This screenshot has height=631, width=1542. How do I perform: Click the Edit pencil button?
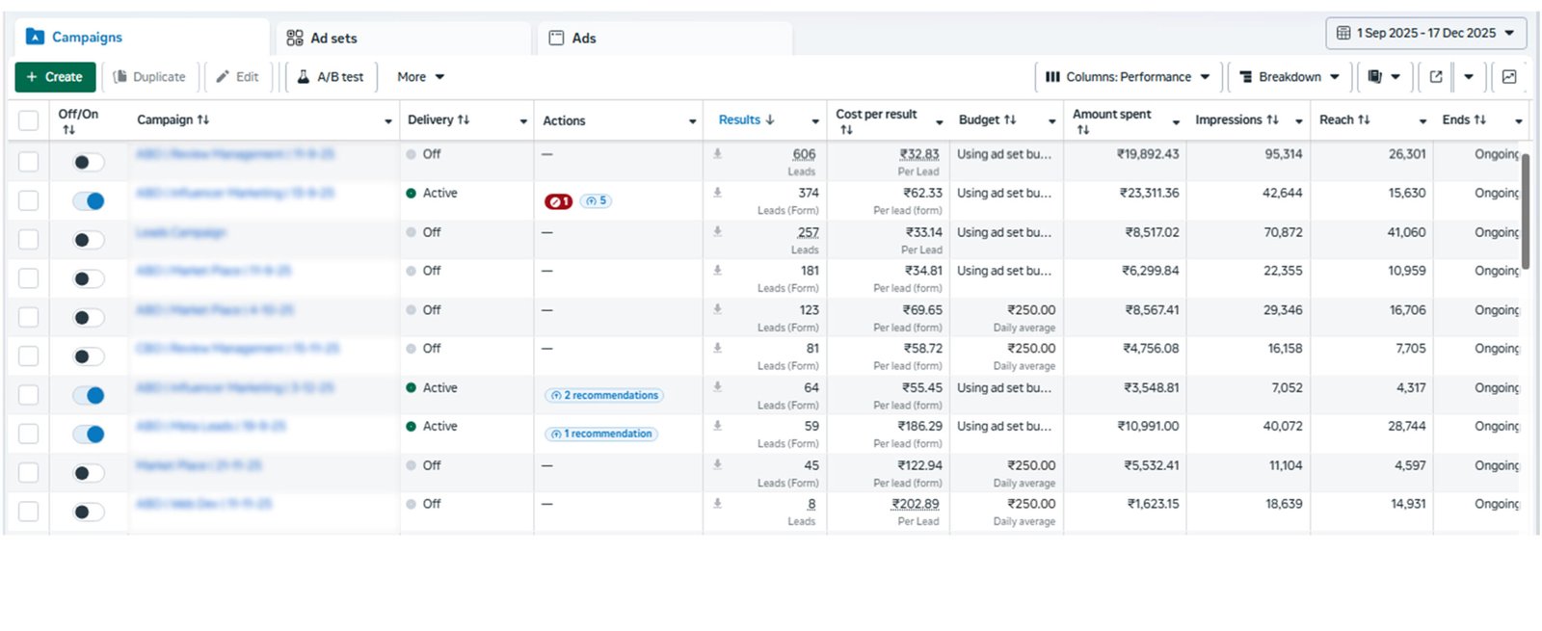pos(237,77)
